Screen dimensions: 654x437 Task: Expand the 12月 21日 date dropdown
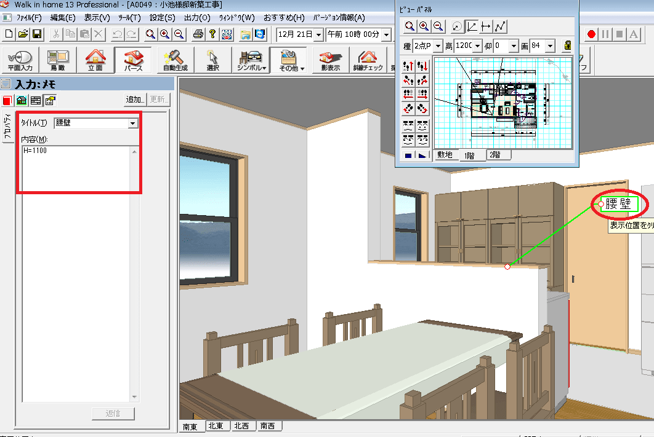click(x=318, y=34)
